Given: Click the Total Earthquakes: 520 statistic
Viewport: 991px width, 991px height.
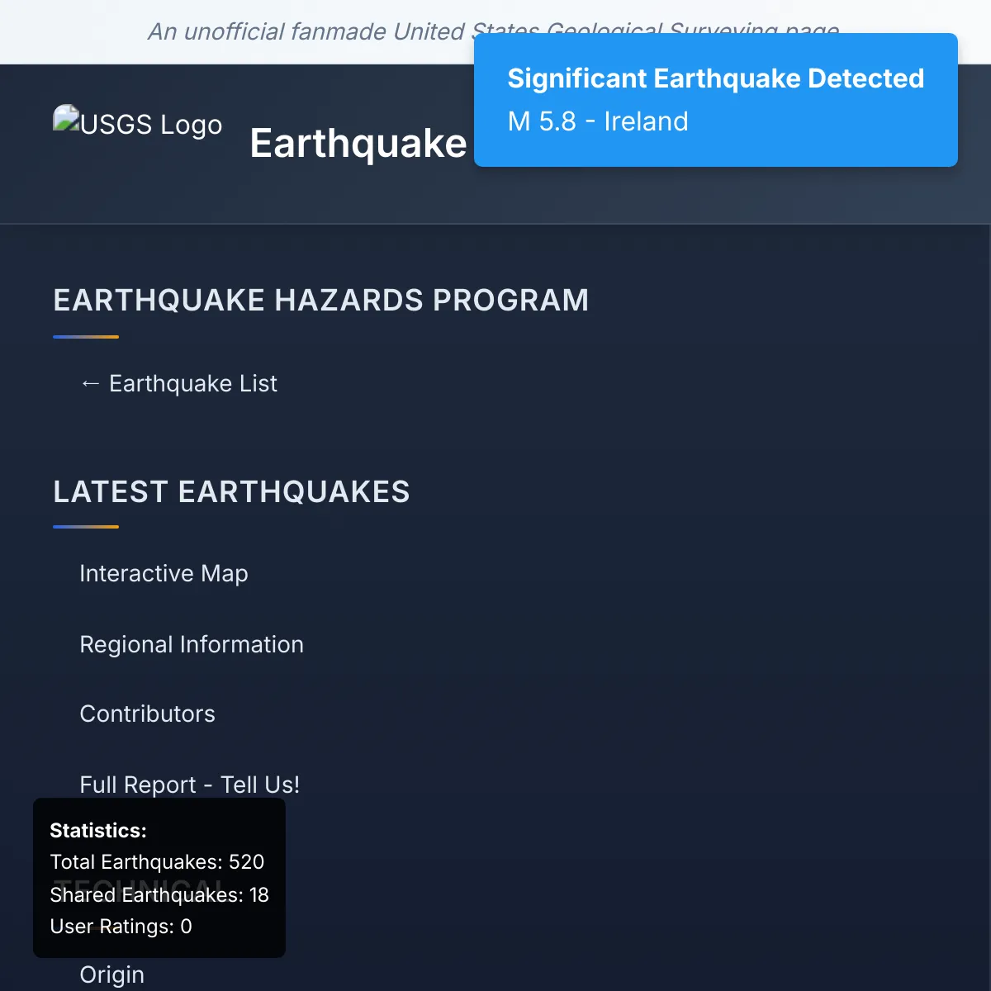Looking at the screenshot, I should coord(157,862).
